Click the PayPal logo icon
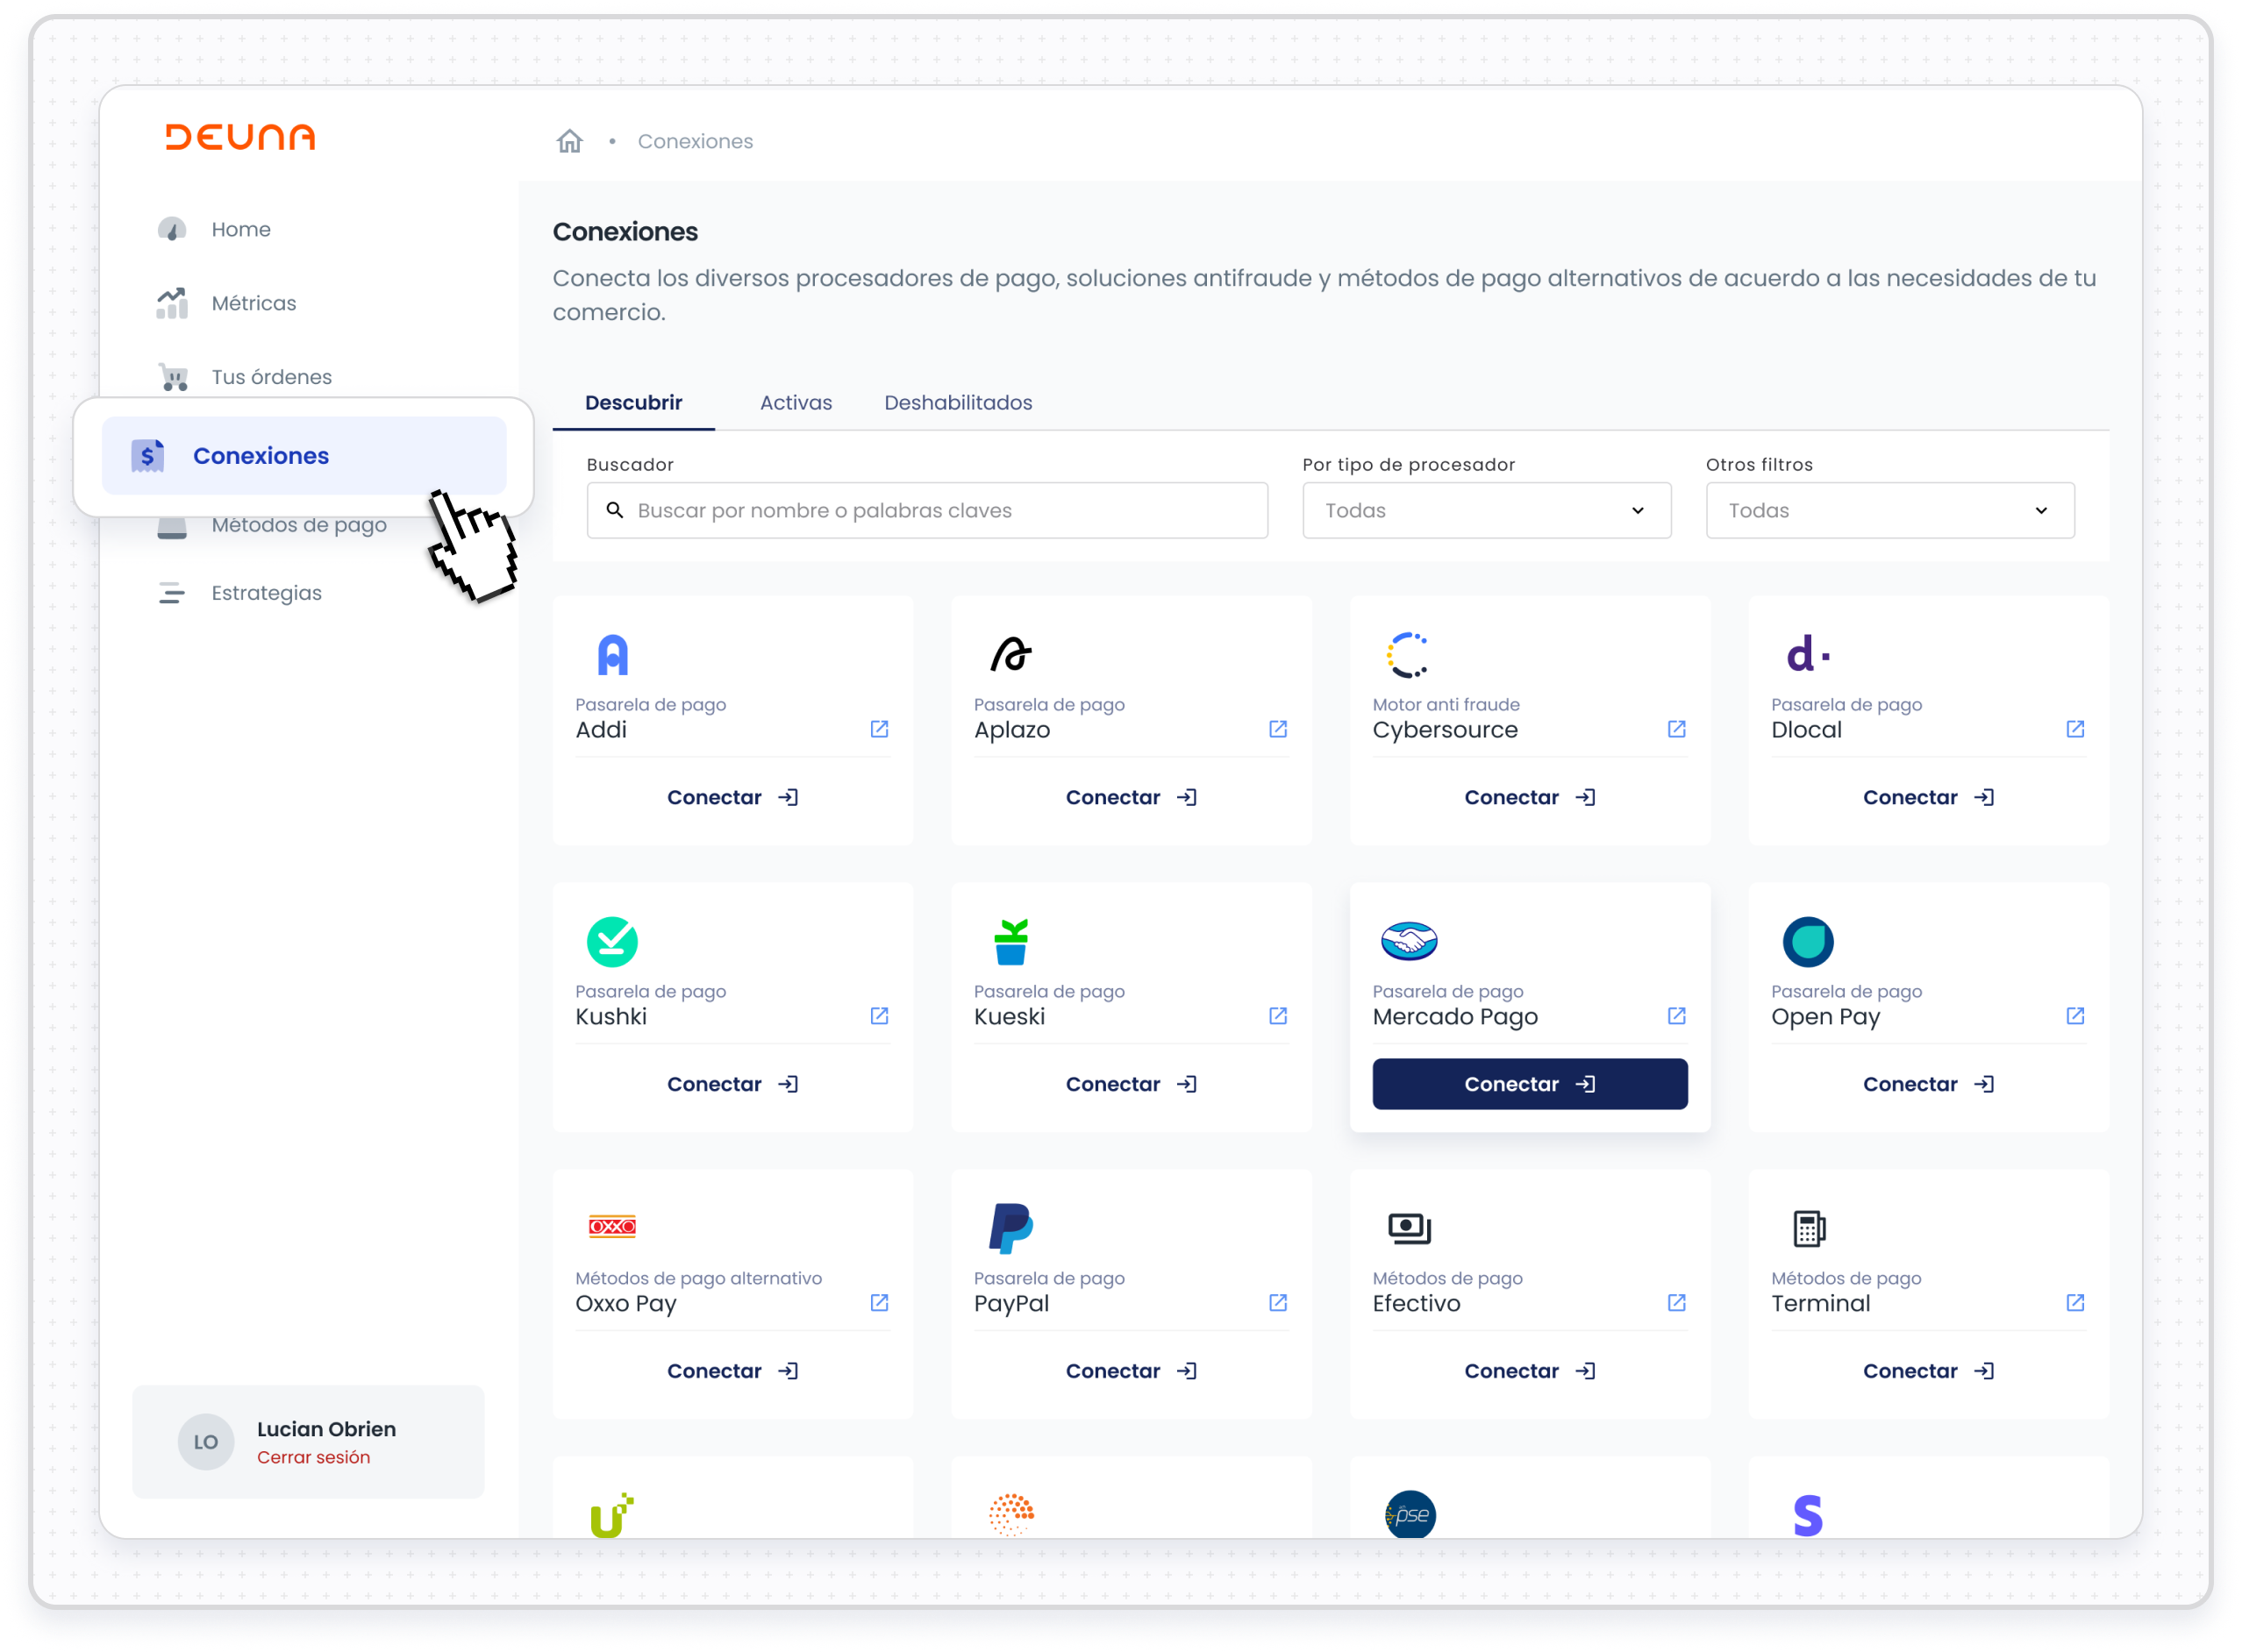This screenshot has height=1652, width=2242. pyautogui.click(x=1010, y=1228)
